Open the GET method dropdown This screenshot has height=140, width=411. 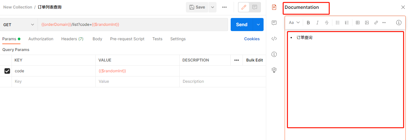point(19,25)
